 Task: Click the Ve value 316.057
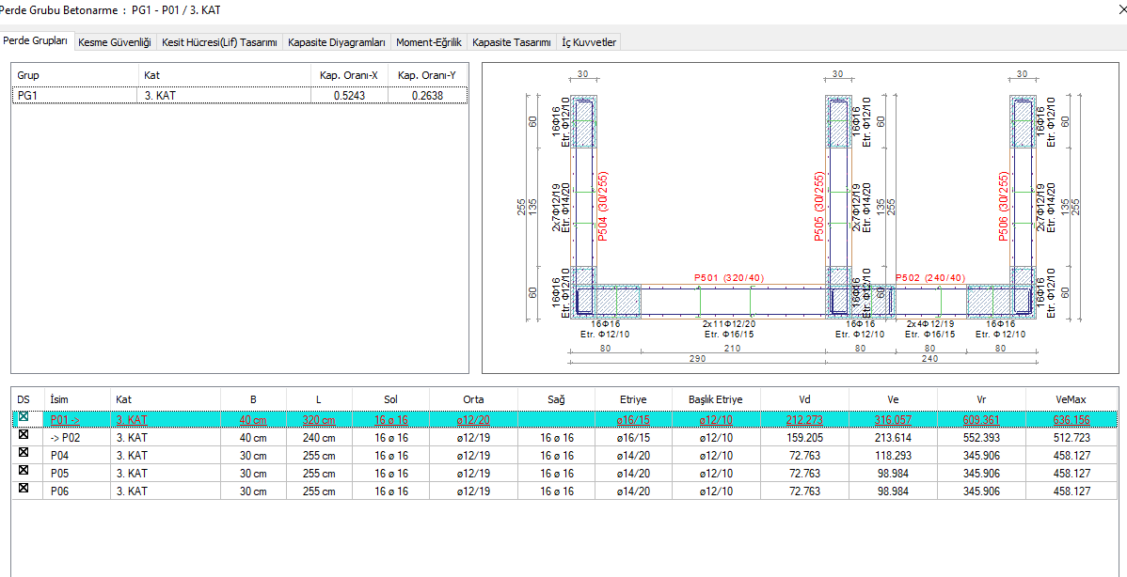(894, 419)
